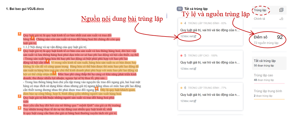Click the red dot on card 5
The height and width of the screenshot is (120, 295).
[181, 56]
